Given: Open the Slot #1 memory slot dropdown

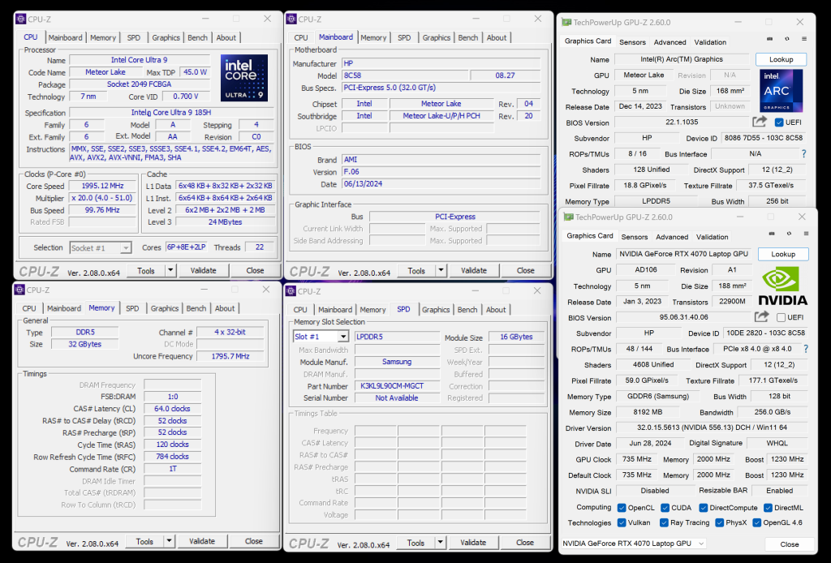Looking at the screenshot, I should [x=343, y=337].
